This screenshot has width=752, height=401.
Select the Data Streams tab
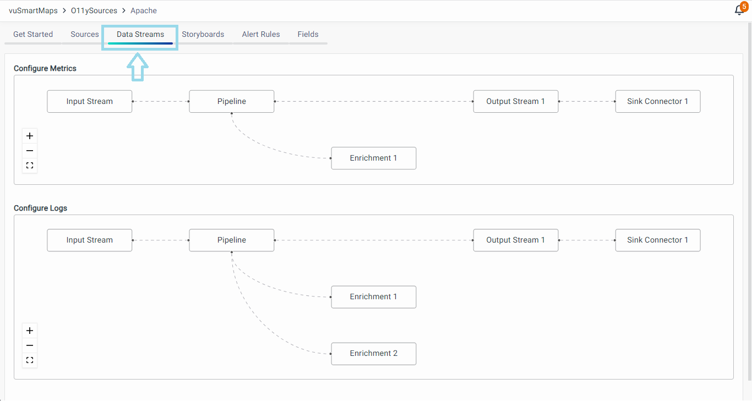(x=140, y=34)
